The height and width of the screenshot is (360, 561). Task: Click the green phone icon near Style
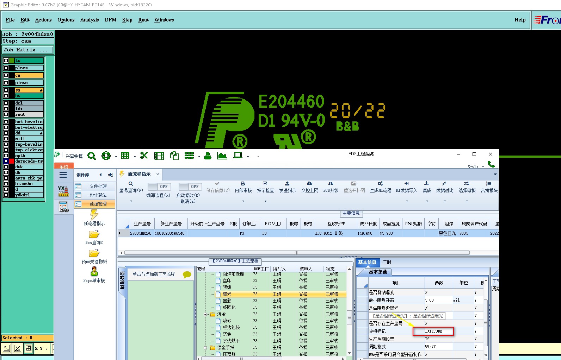click(491, 164)
